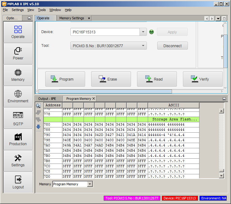Click the Tool PICkit3 status bar label
This screenshot has width=231, height=204.
(132, 198)
